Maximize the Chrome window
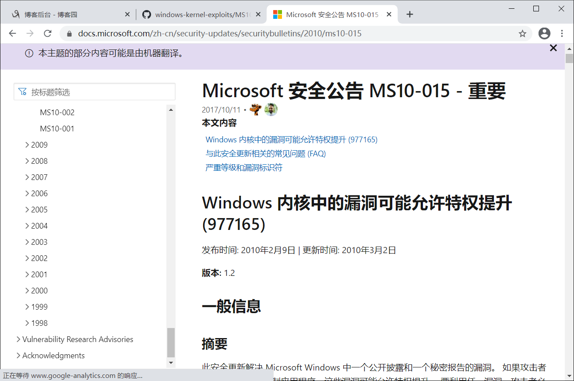Image resolution: width=574 pixels, height=381 pixels. pos(536,8)
